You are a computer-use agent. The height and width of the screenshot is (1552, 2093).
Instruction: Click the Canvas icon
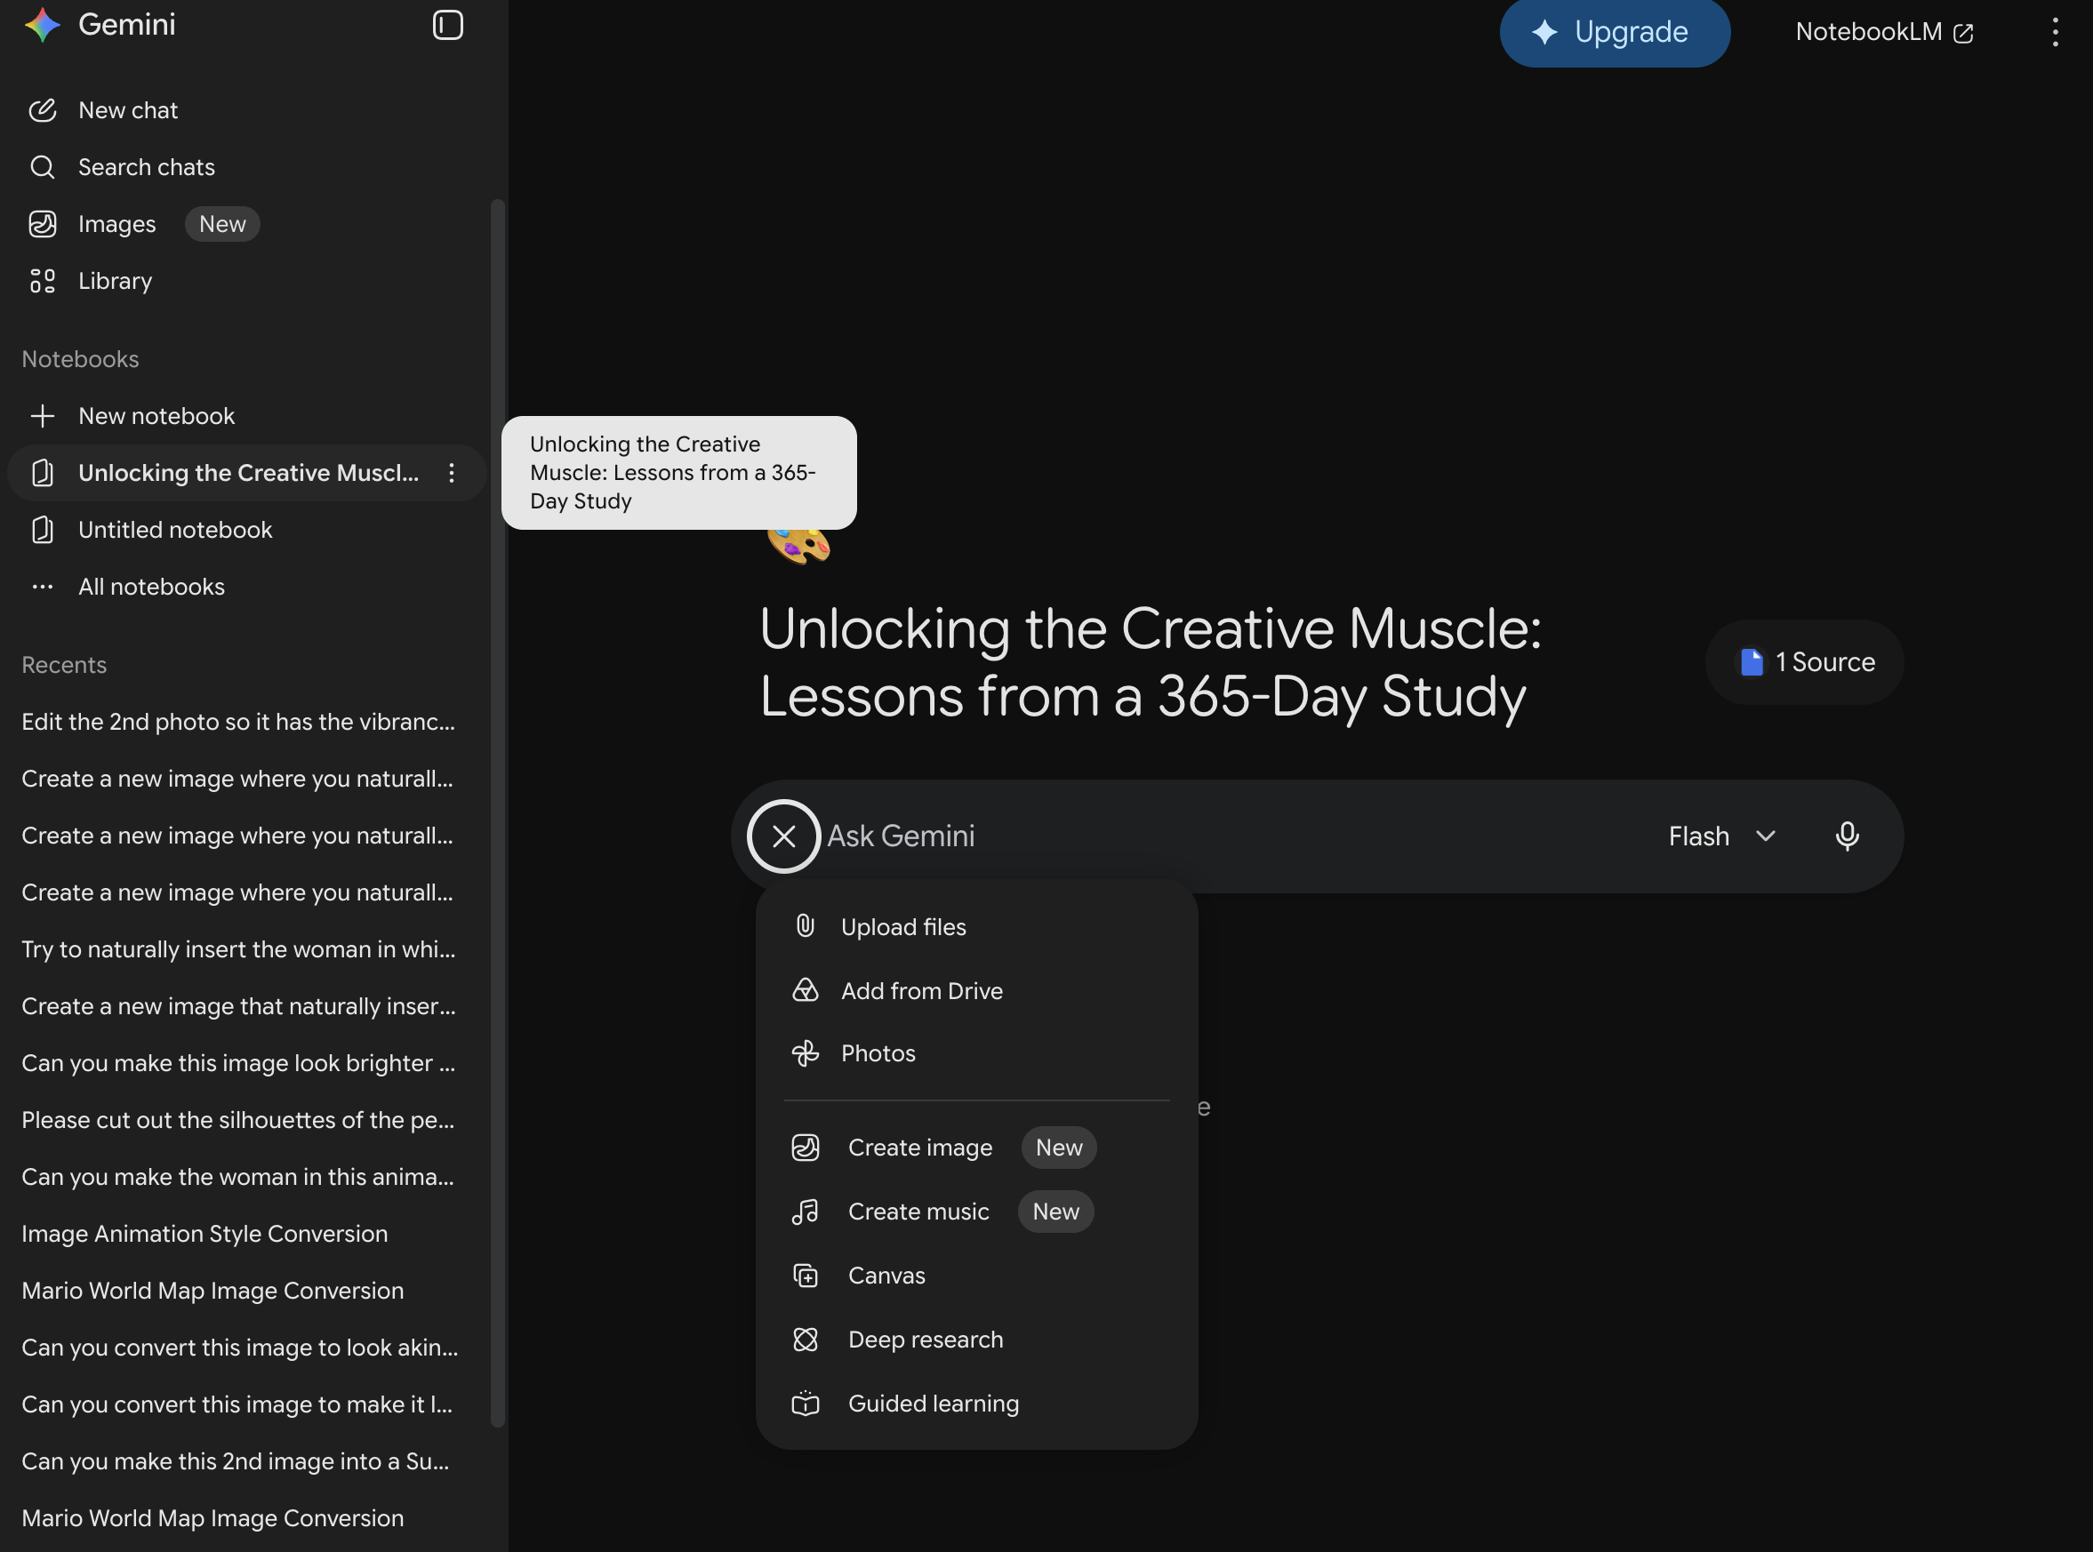click(x=806, y=1275)
